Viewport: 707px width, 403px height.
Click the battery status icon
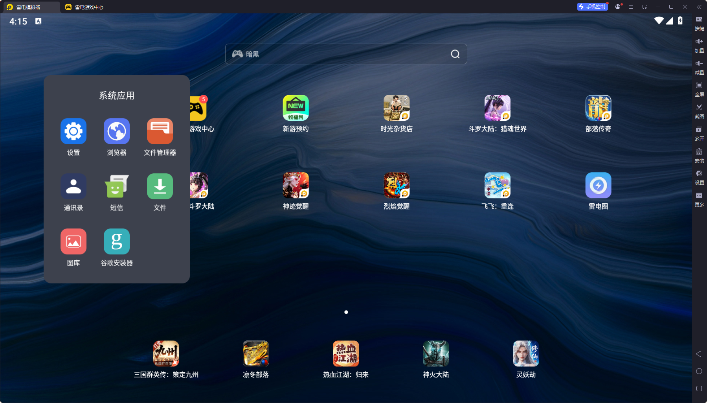pos(680,20)
